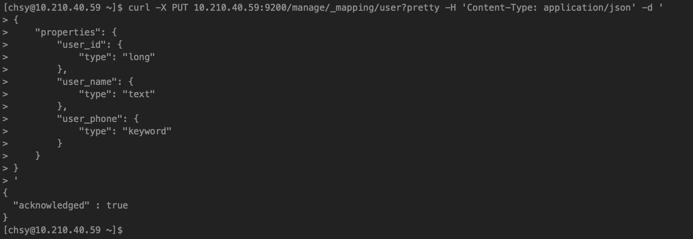Image resolution: width=693 pixels, height=239 pixels.
Task: Click the URL 10.210.40.59:9200/manage/_mapping/user?pretty
Action: [x=316, y=7]
